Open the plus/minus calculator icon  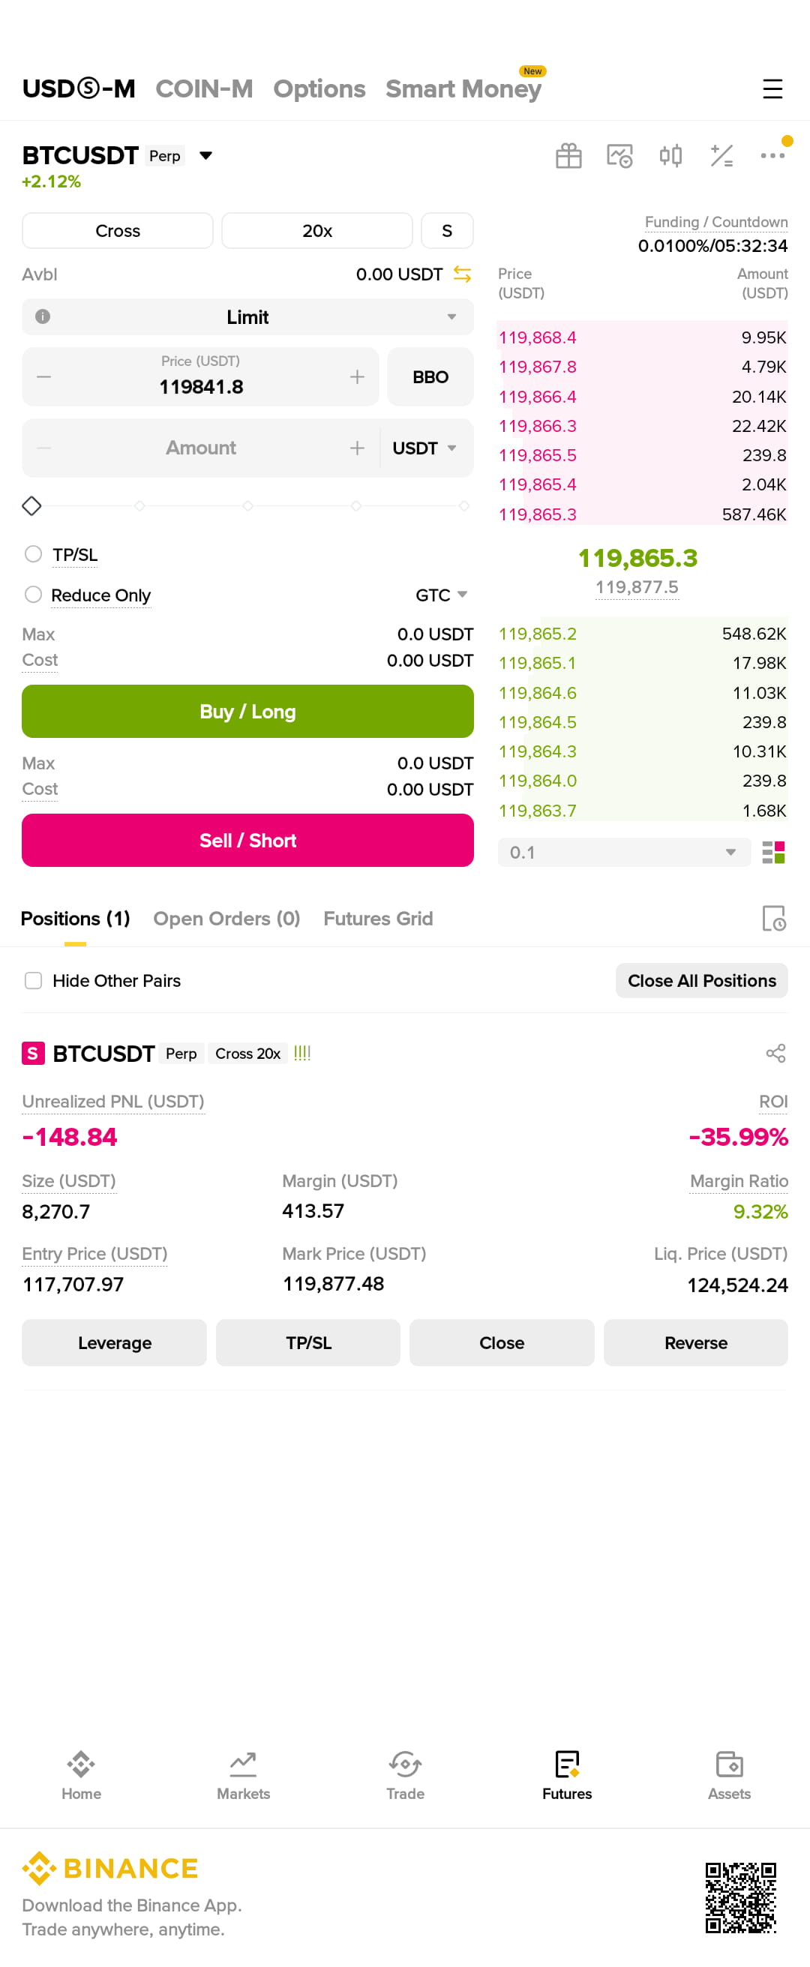[x=721, y=156]
